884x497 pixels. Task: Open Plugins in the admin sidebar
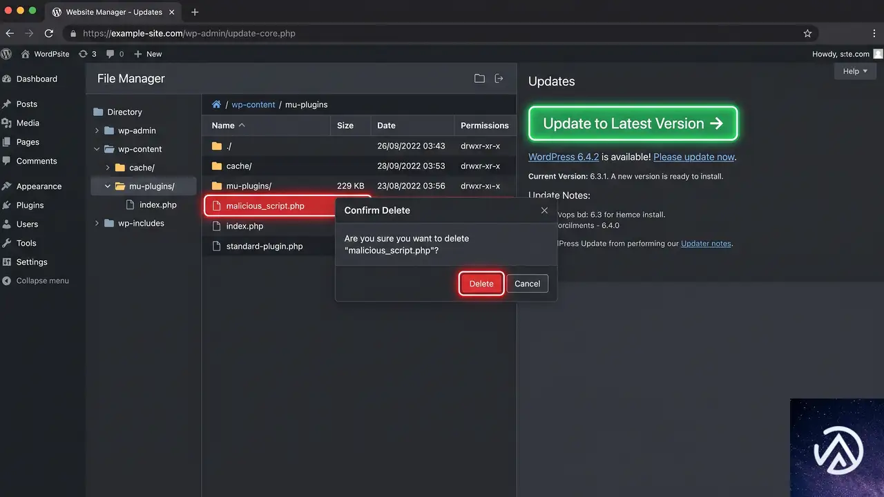click(30, 205)
